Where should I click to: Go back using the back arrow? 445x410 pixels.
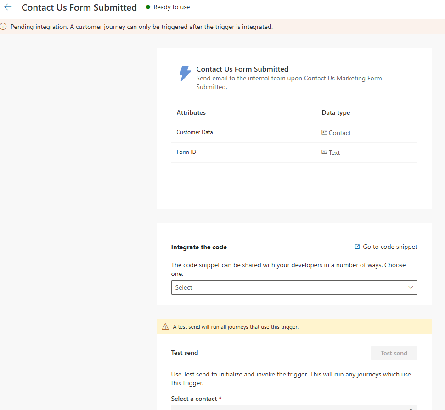point(8,7)
